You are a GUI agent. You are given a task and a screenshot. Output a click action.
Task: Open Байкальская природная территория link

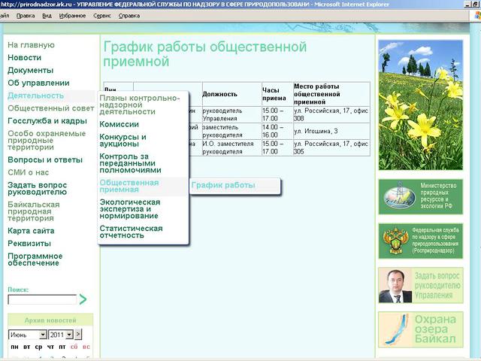tap(34, 211)
